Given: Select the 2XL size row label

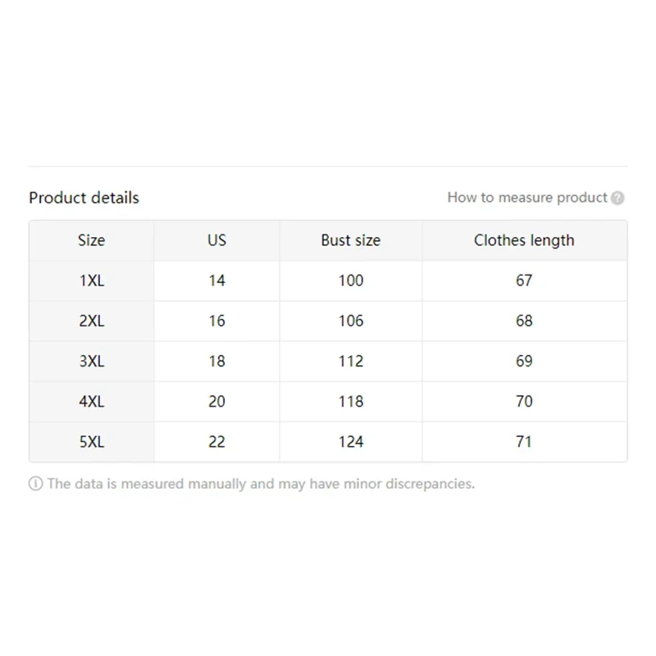Looking at the screenshot, I should click(92, 321).
